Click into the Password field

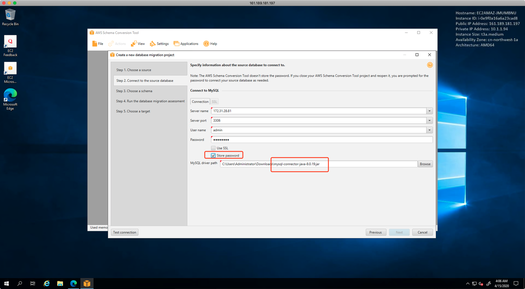321,140
